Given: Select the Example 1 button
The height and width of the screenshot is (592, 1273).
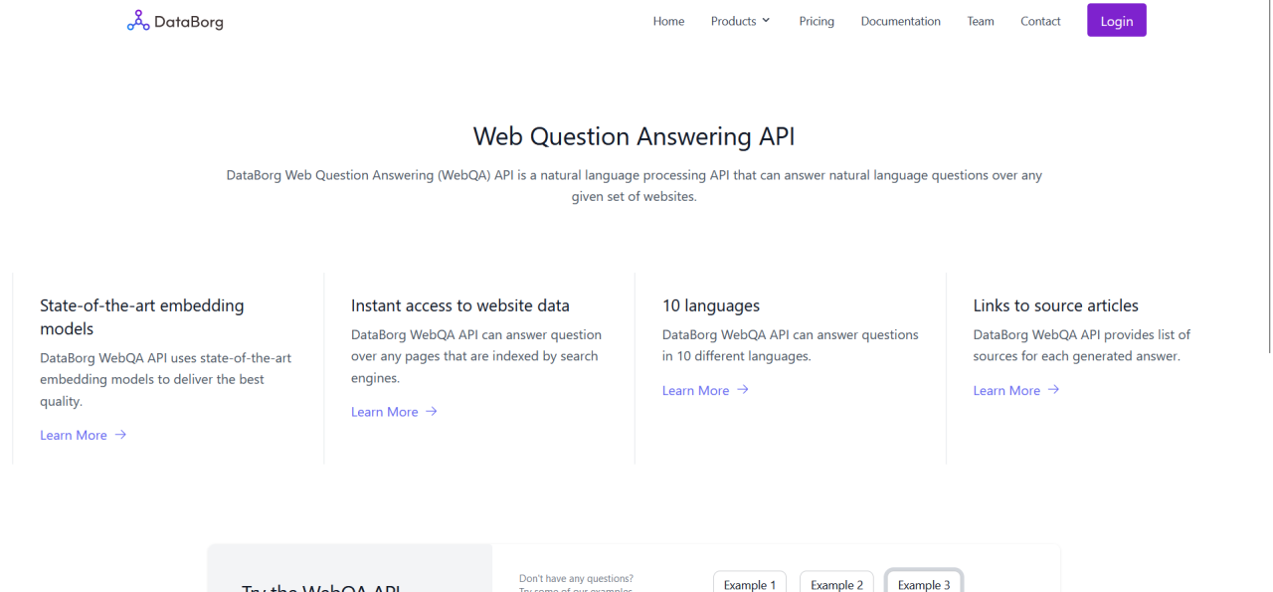Looking at the screenshot, I should coord(750,584).
